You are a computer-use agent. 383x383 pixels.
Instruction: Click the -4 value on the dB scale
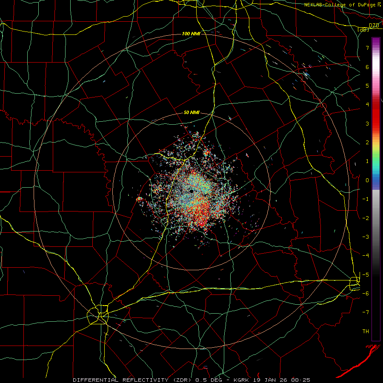366,255
